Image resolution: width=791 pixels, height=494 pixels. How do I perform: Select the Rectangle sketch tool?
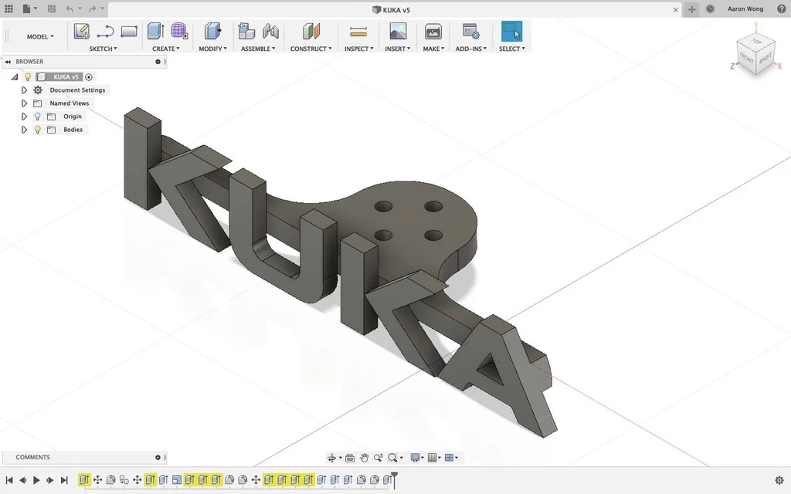(129, 31)
